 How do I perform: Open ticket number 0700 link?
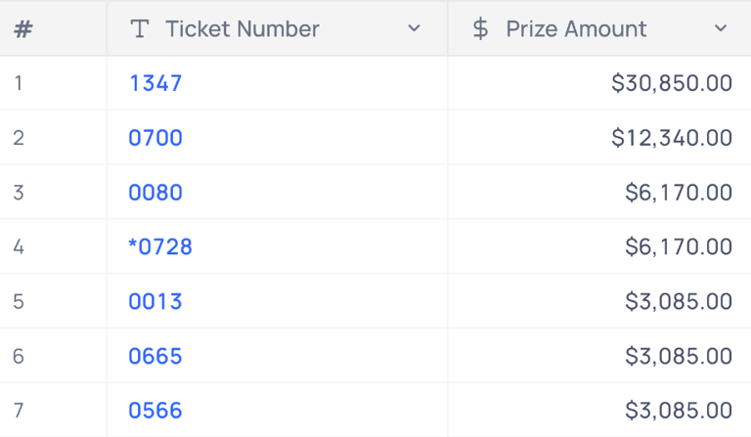(155, 138)
